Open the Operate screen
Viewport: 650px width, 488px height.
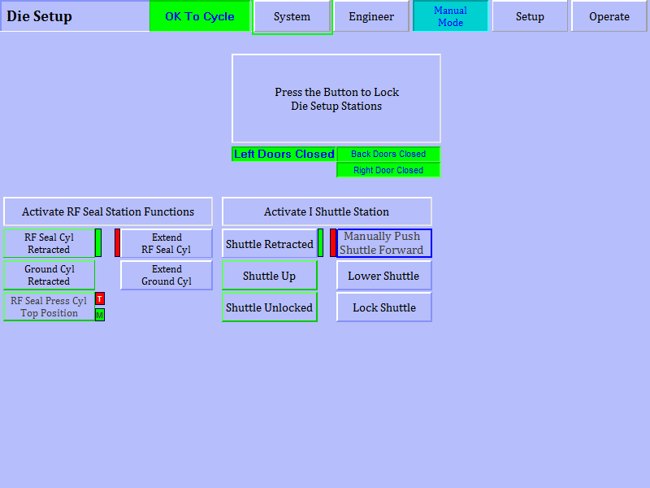(609, 17)
